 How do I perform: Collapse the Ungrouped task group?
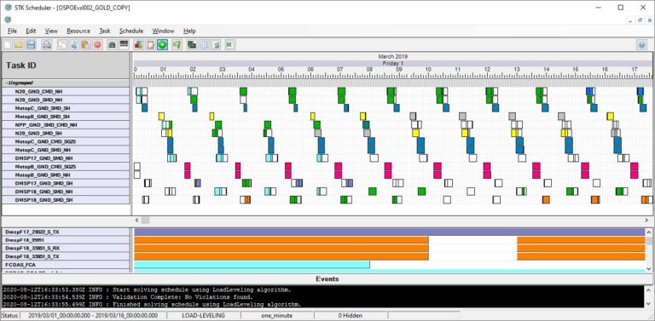pos(6,83)
